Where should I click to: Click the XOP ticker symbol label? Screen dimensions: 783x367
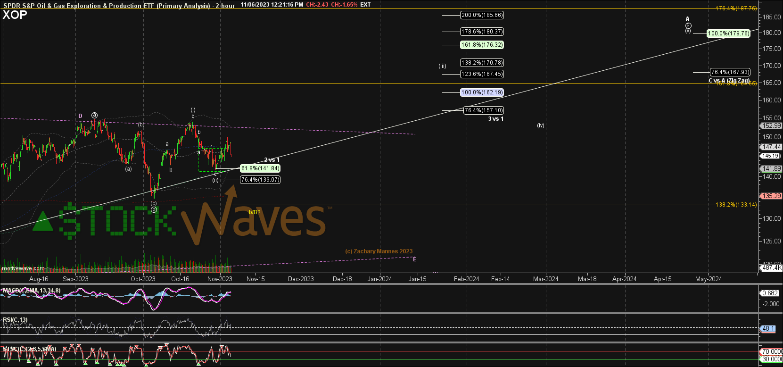coord(15,15)
